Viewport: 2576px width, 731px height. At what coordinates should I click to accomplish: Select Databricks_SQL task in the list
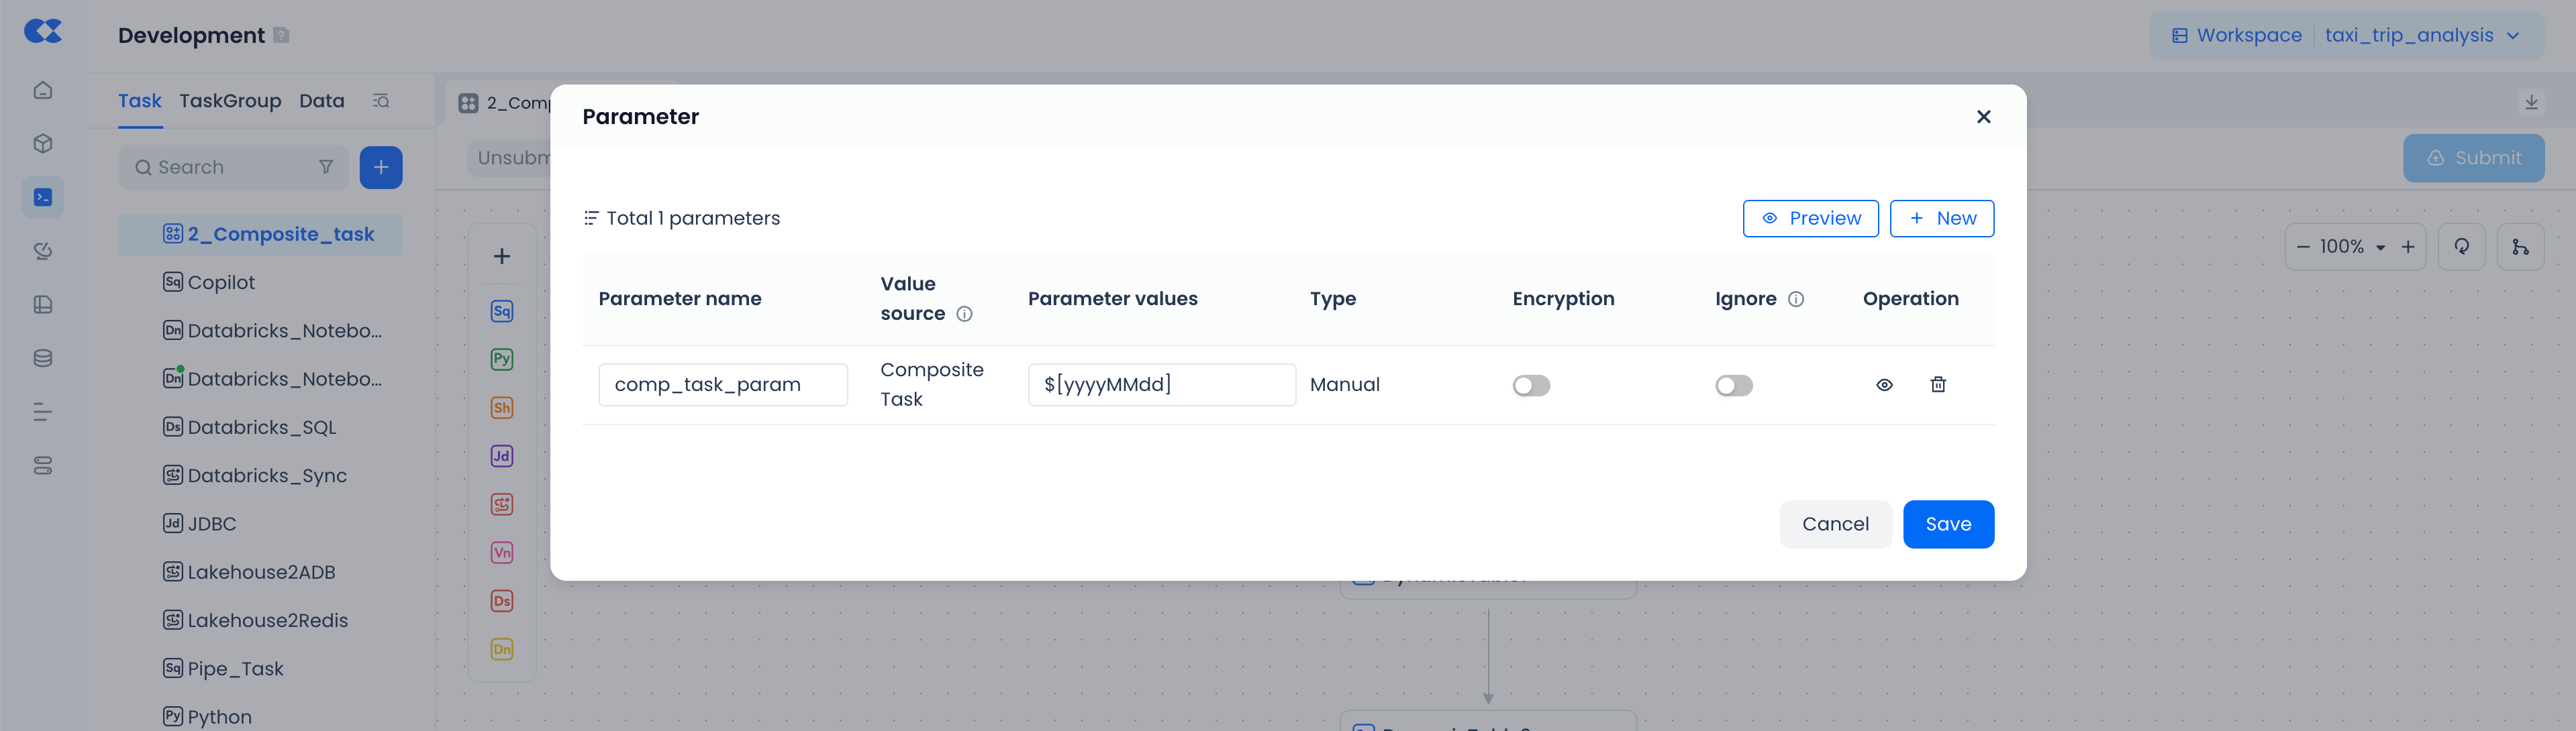[261, 427]
